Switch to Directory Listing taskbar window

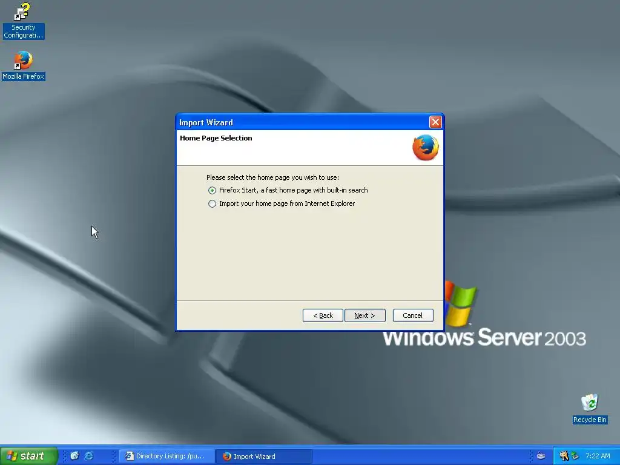(x=166, y=457)
